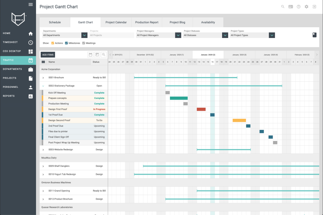Switch to the Project Calendar tab
Image resolution: width=323 pixels, height=215 pixels.
[x=116, y=22]
